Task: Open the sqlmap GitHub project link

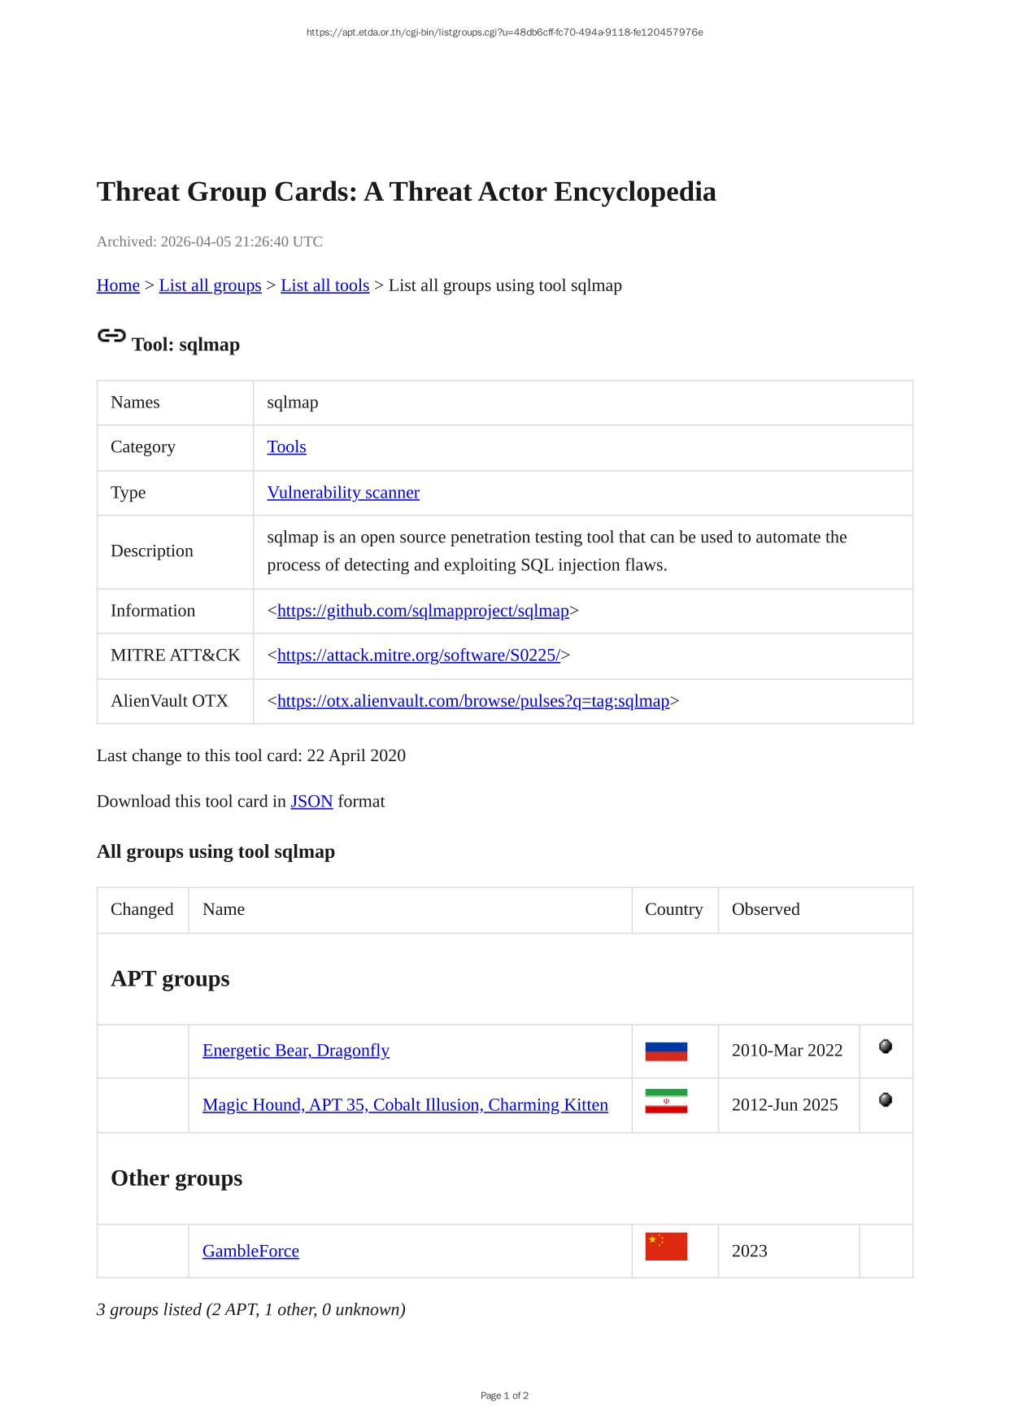Action: (x=423, y=611)
